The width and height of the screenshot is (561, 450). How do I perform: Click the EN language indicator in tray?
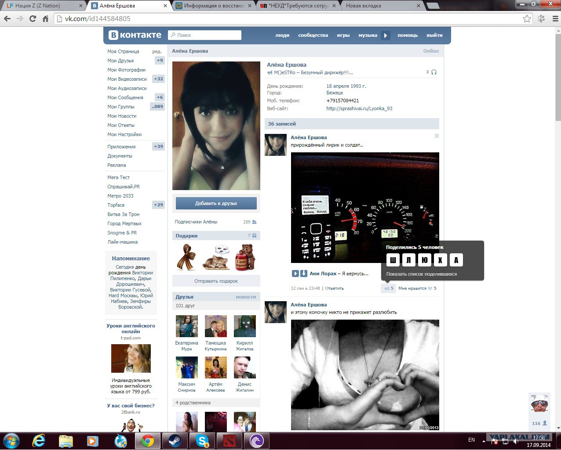tap(471, 439)
